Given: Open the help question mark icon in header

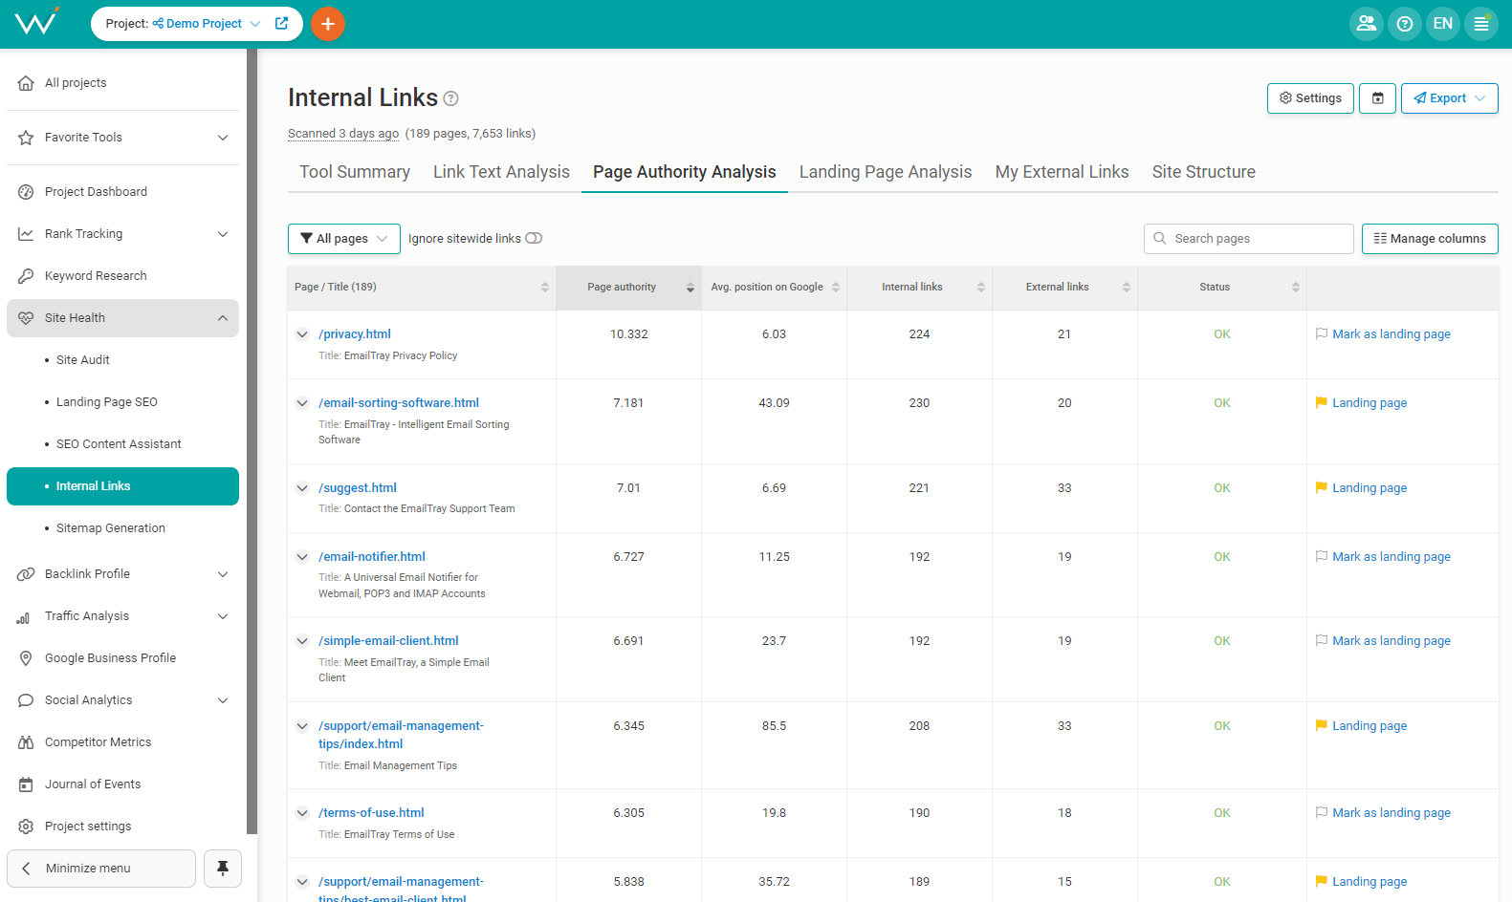Looking at the screenshot, I should 1405,24.
